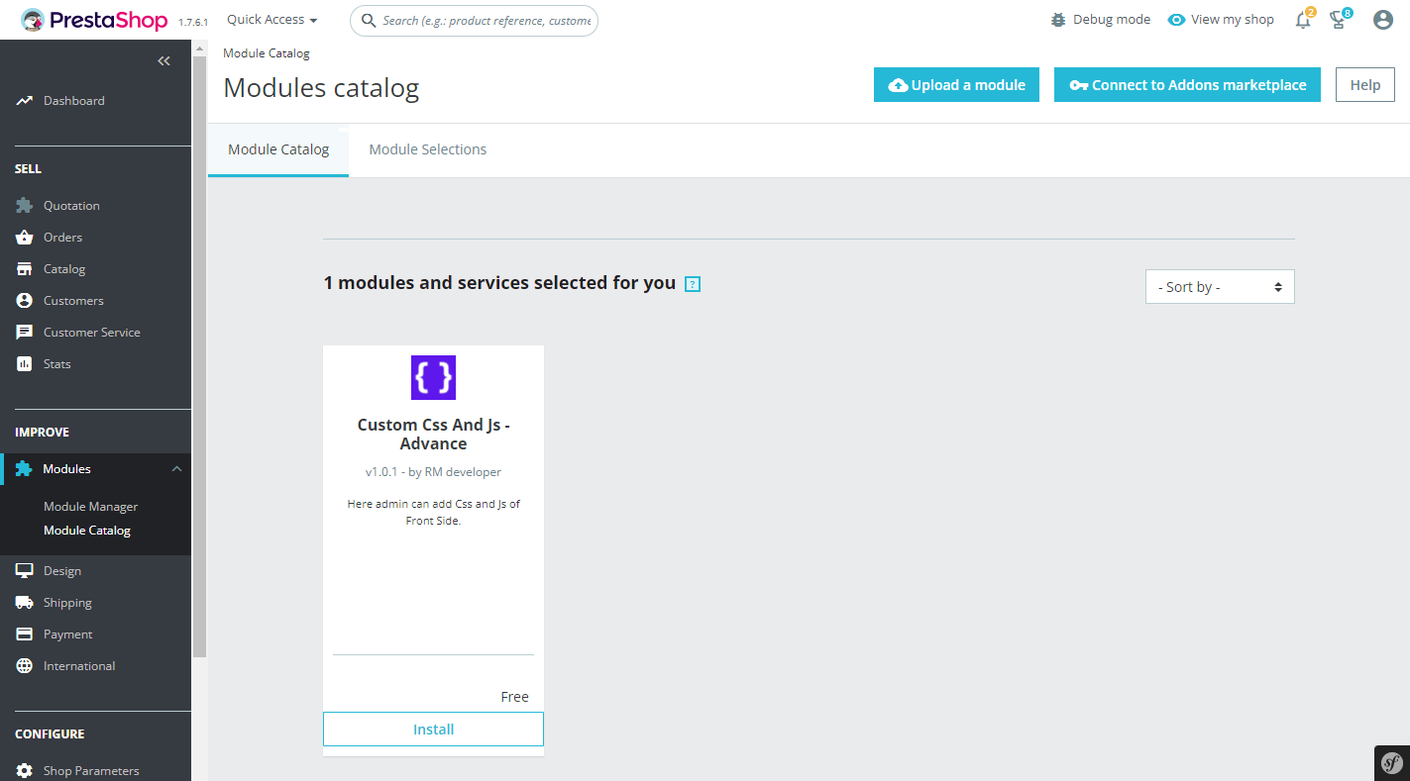
Task: Open the notifications bell
Action: 1304,20
